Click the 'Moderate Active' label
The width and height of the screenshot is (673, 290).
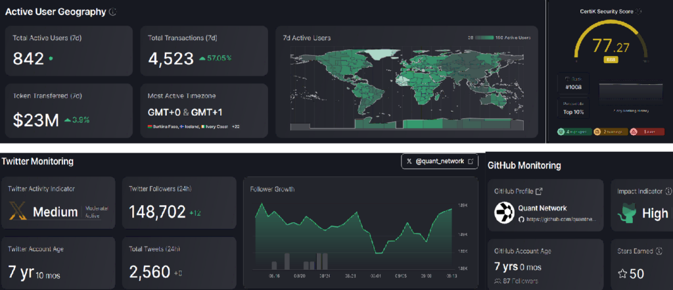pyautogui.click(x=97, y=211)
